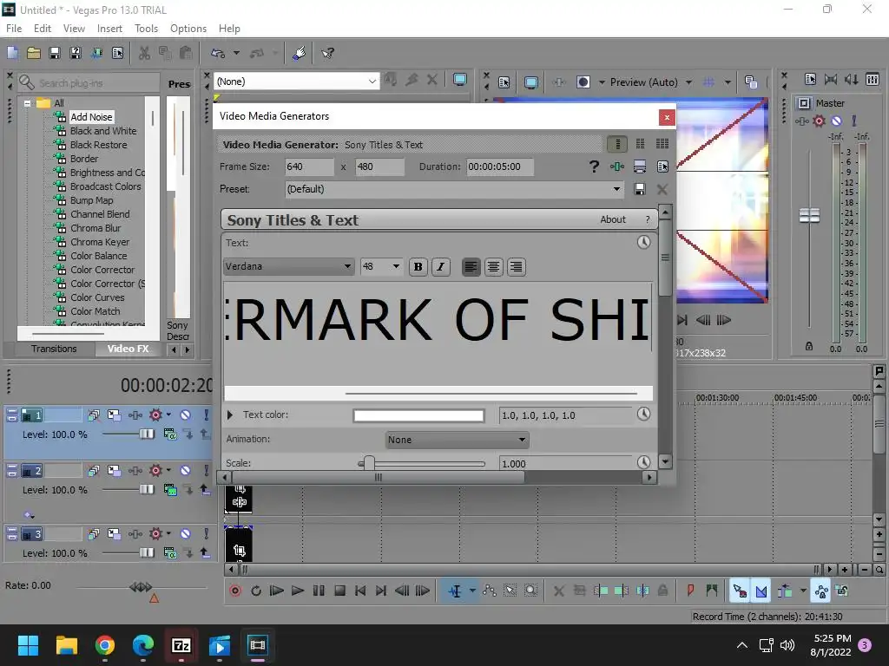This screenshot has height=666, width=889.
Task: Open the File menu
Action: click(x=14, y=29)
